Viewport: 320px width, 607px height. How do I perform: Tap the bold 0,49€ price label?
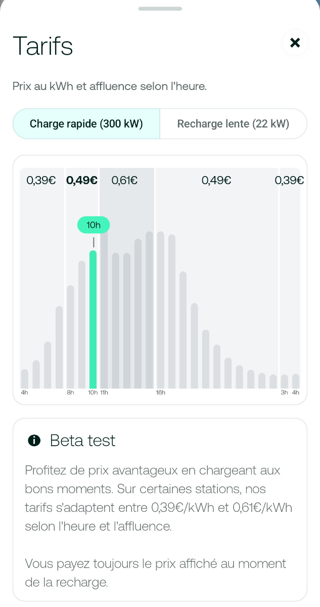pos(82,180)
